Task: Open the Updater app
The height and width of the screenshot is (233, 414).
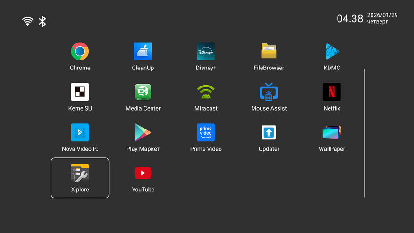Action: click(269, 132)
